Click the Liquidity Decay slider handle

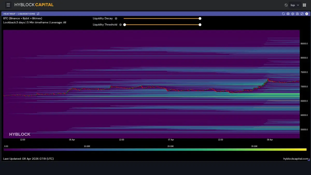[200, 18]
